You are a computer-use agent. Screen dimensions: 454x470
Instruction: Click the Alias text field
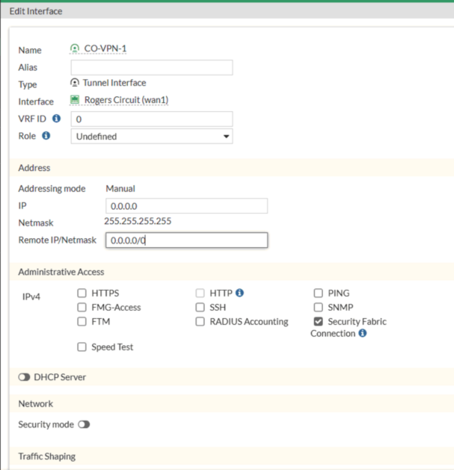coord(151,67)
